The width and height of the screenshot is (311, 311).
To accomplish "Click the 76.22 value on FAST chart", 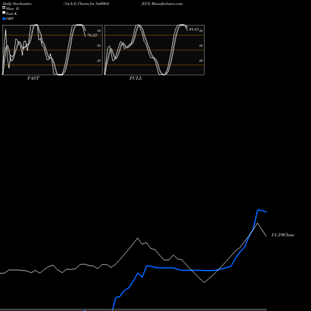I will pyautogui.click(x=92, y=35).
